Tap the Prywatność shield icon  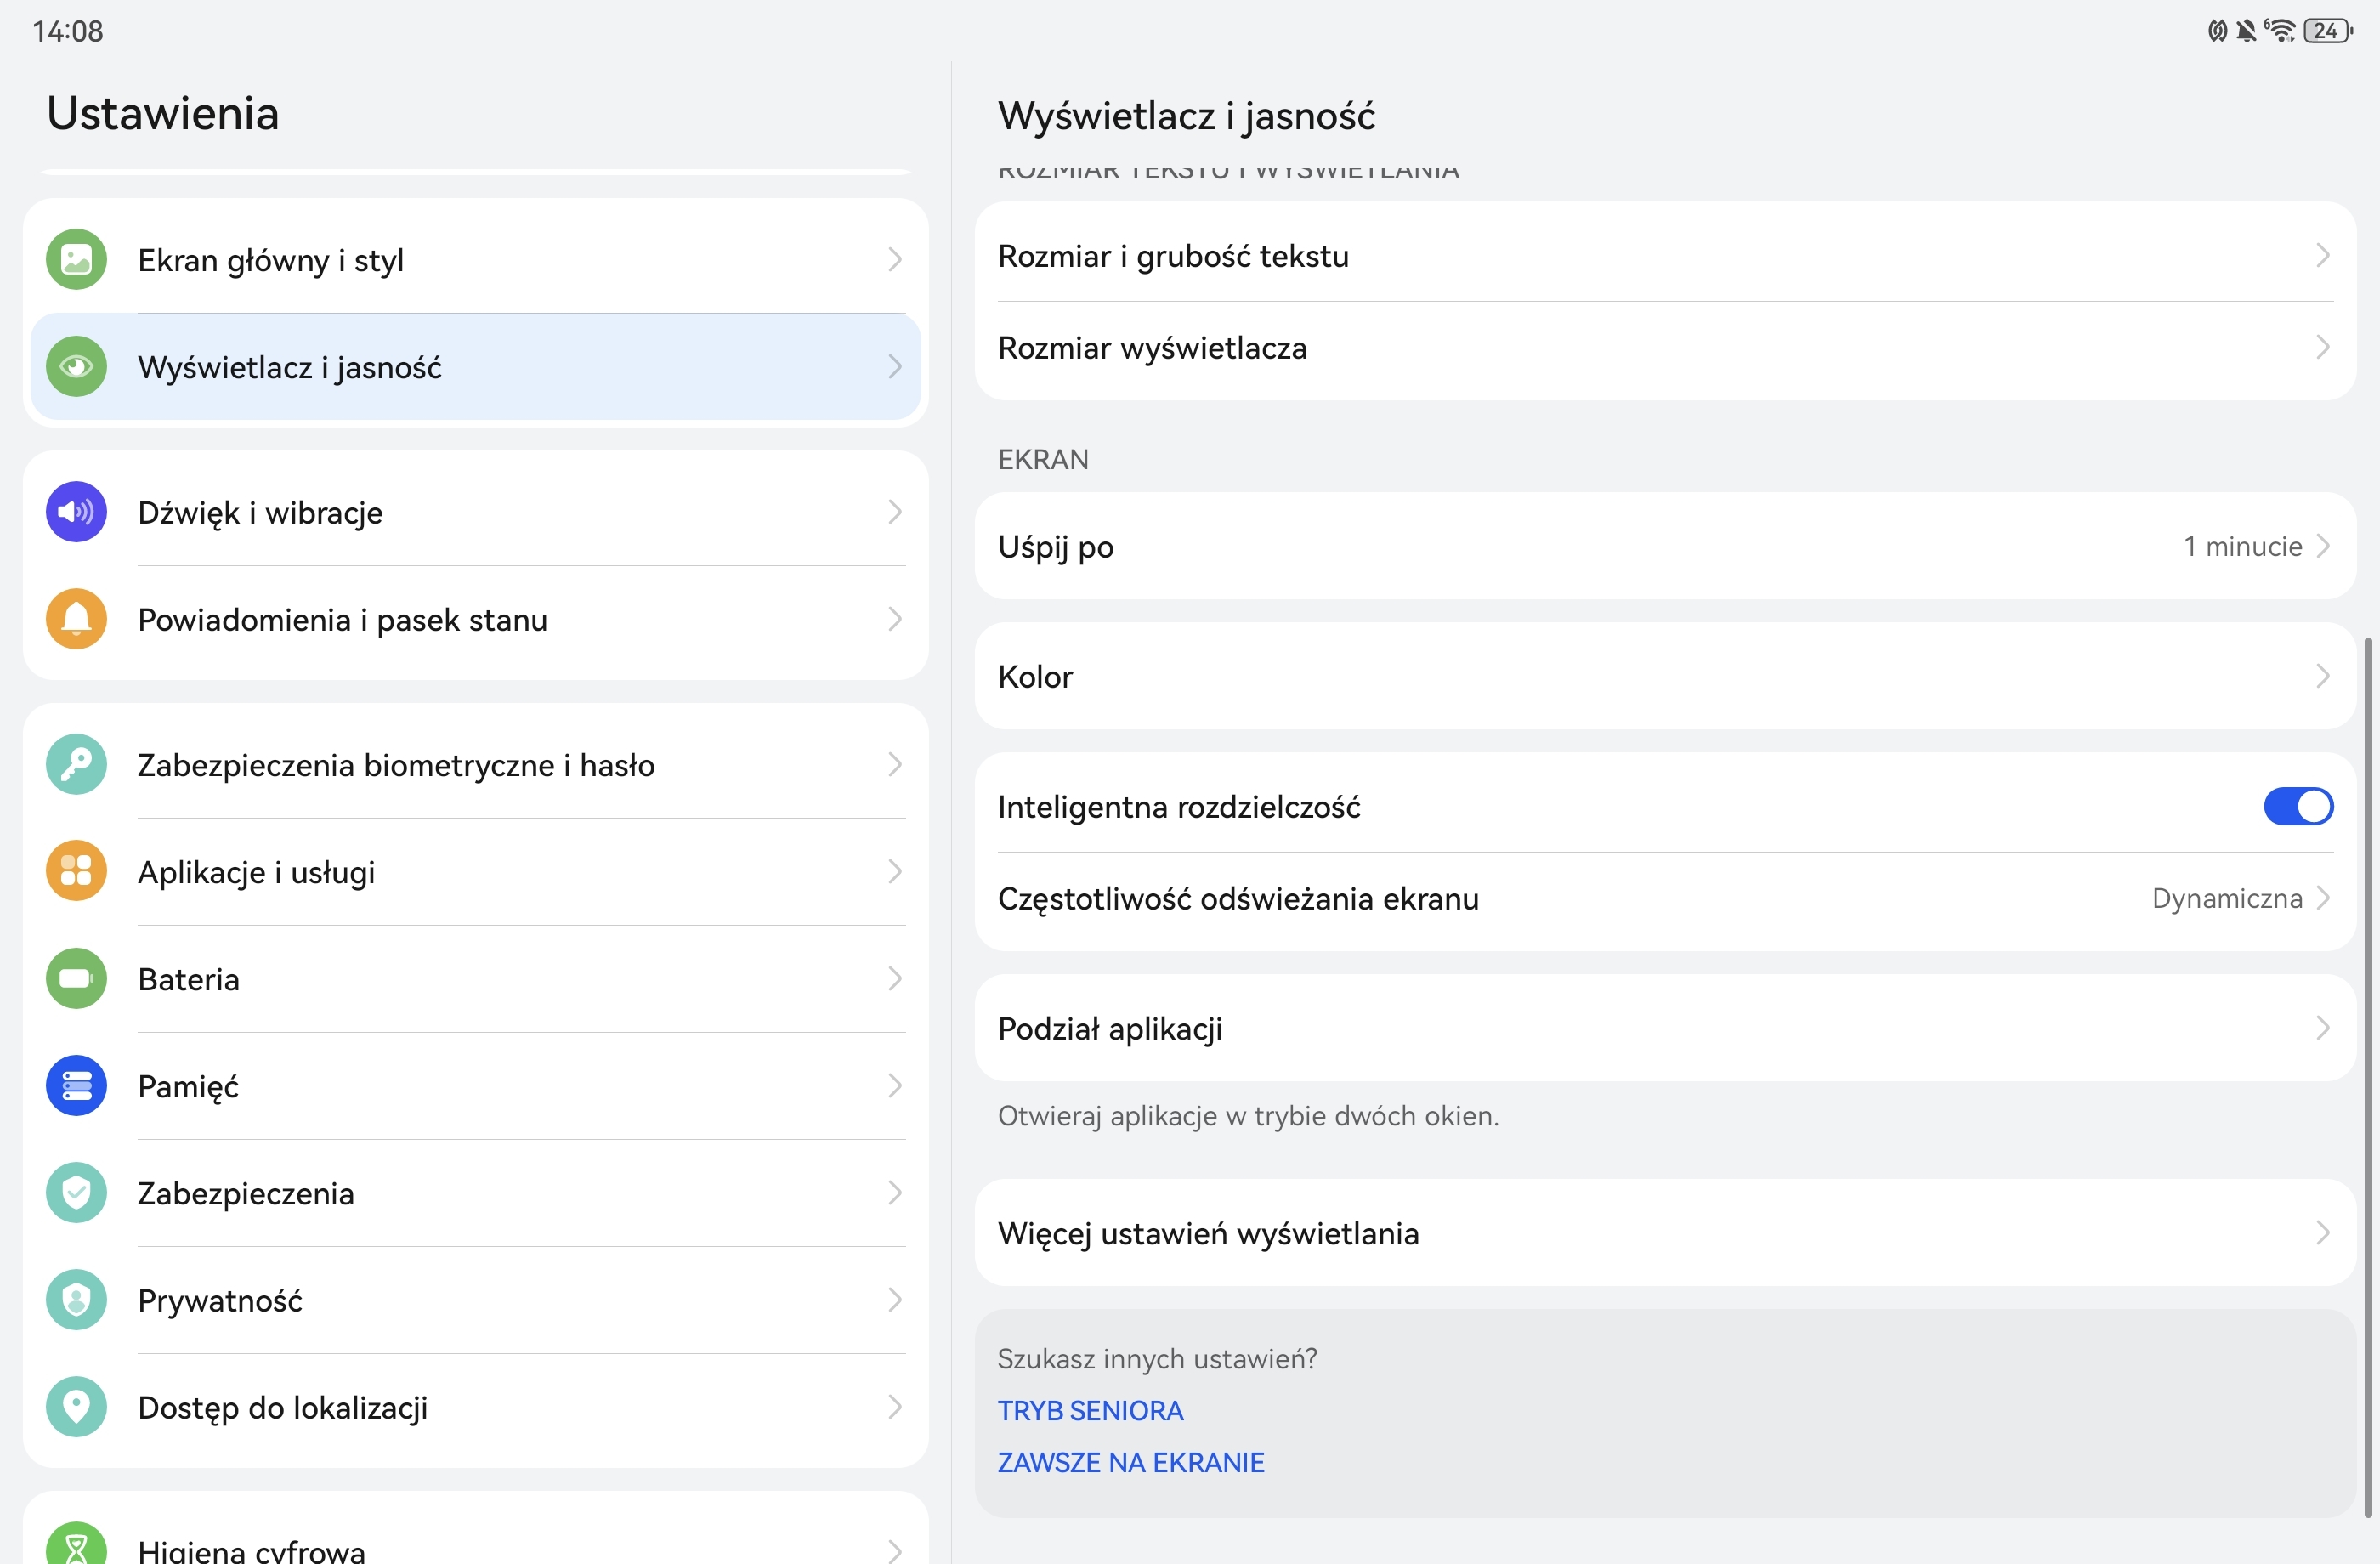point(76,1300)
